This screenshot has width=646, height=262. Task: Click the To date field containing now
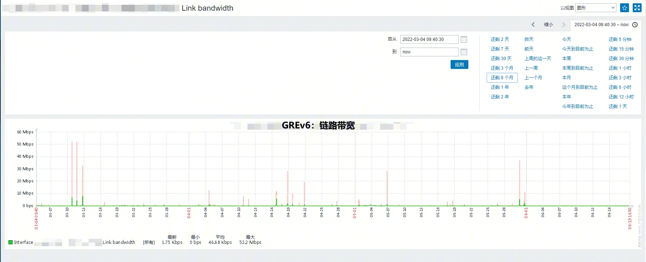click(x=429, y=52)
